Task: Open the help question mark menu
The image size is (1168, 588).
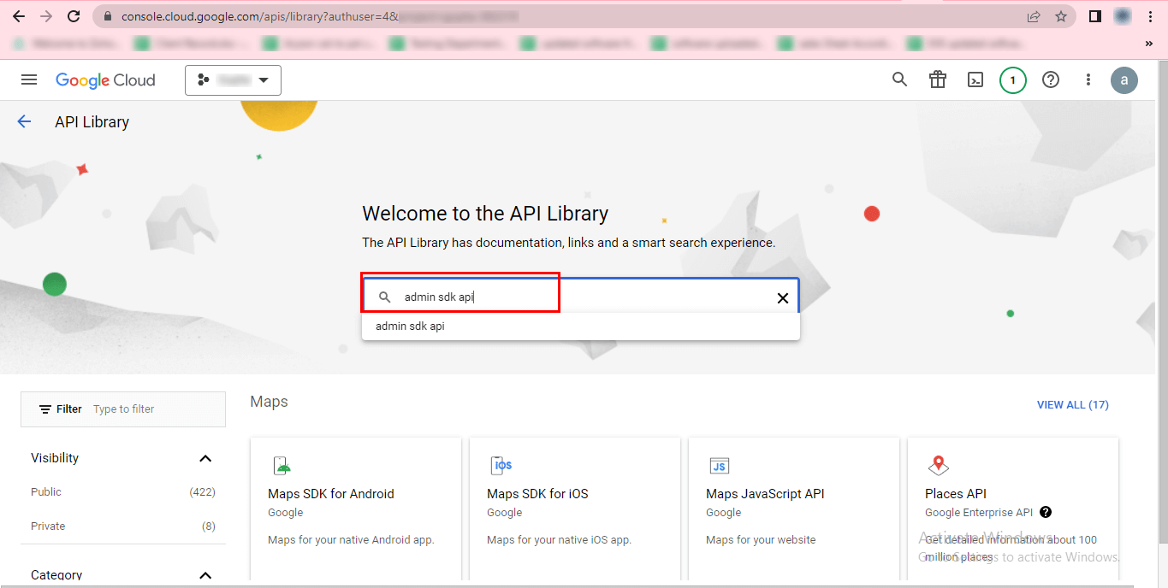Action: 1051,79
